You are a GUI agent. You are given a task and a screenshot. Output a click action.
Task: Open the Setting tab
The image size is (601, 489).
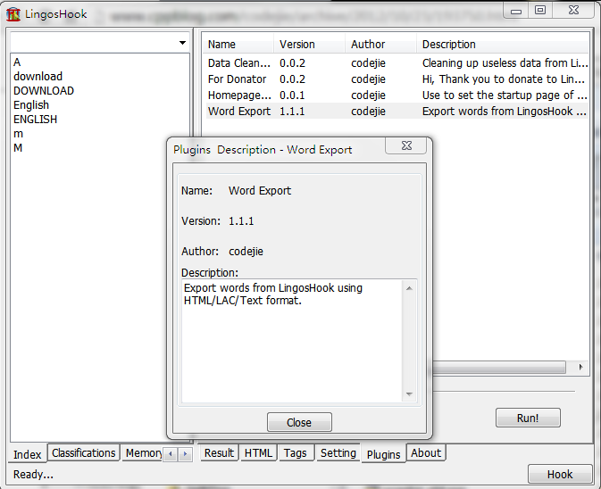338,453
